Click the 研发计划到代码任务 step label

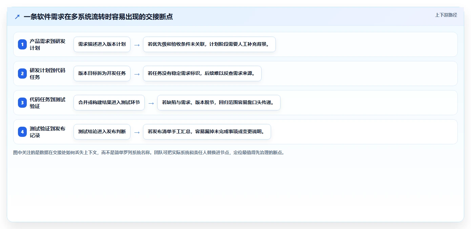pyautogui.click(x=48, y=74)
